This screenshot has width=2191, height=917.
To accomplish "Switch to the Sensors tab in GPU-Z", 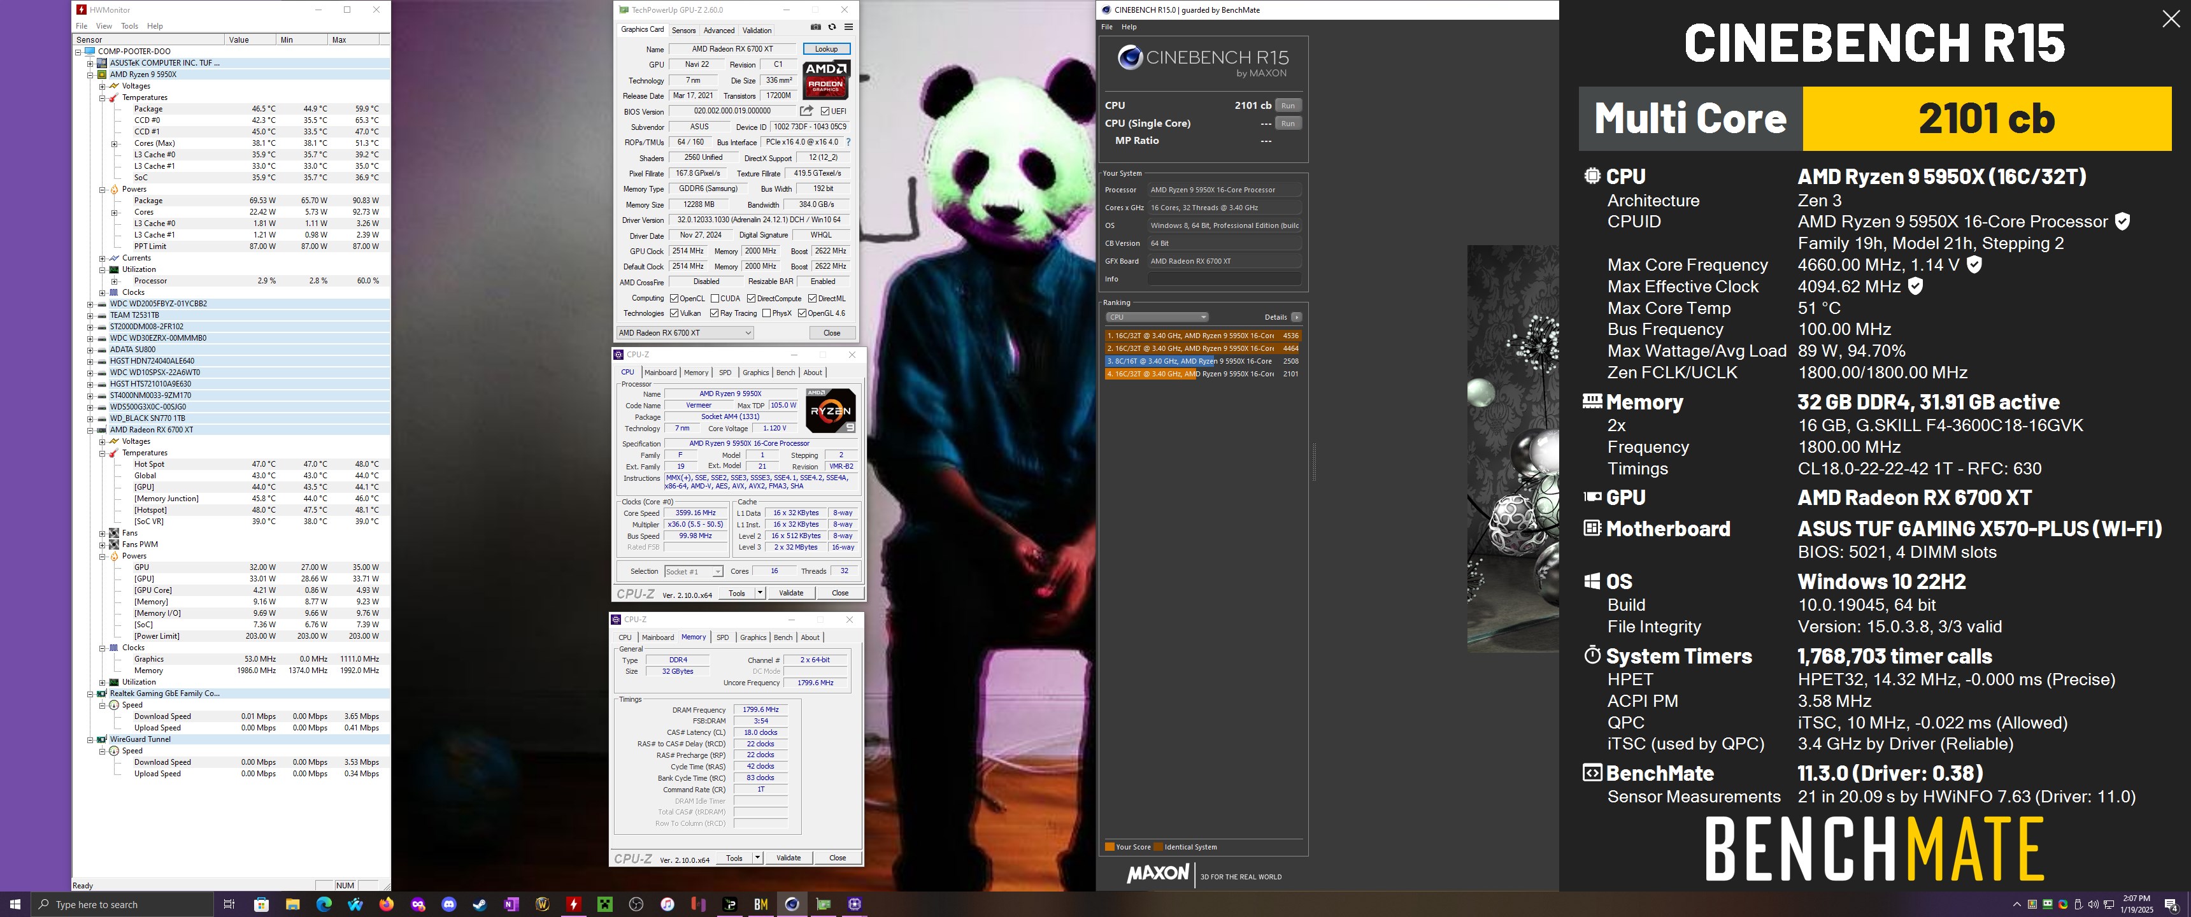I will point(683,30).
